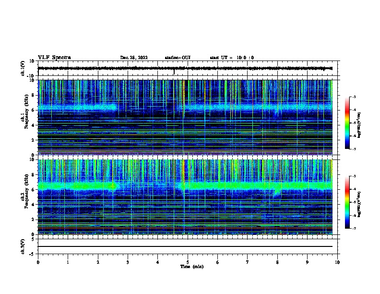Click the flat ch.3 voltage trace line
The width and height of the screenshot is (380, 294).
click(185, 246)
